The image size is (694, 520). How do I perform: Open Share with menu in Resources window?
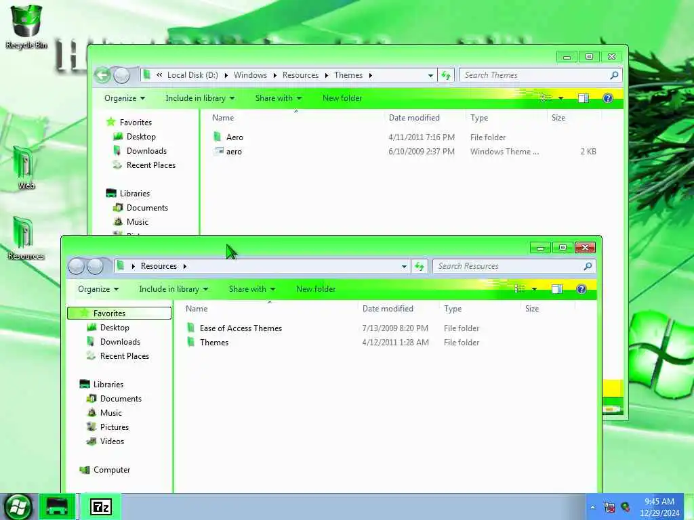(x=252, y=289)
